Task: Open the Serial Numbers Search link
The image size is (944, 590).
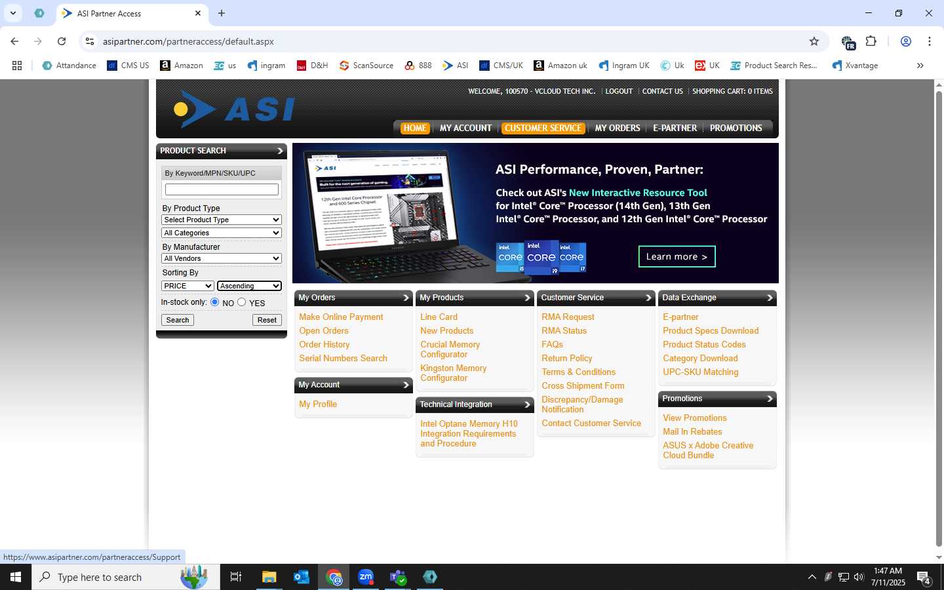Action: 343,358
